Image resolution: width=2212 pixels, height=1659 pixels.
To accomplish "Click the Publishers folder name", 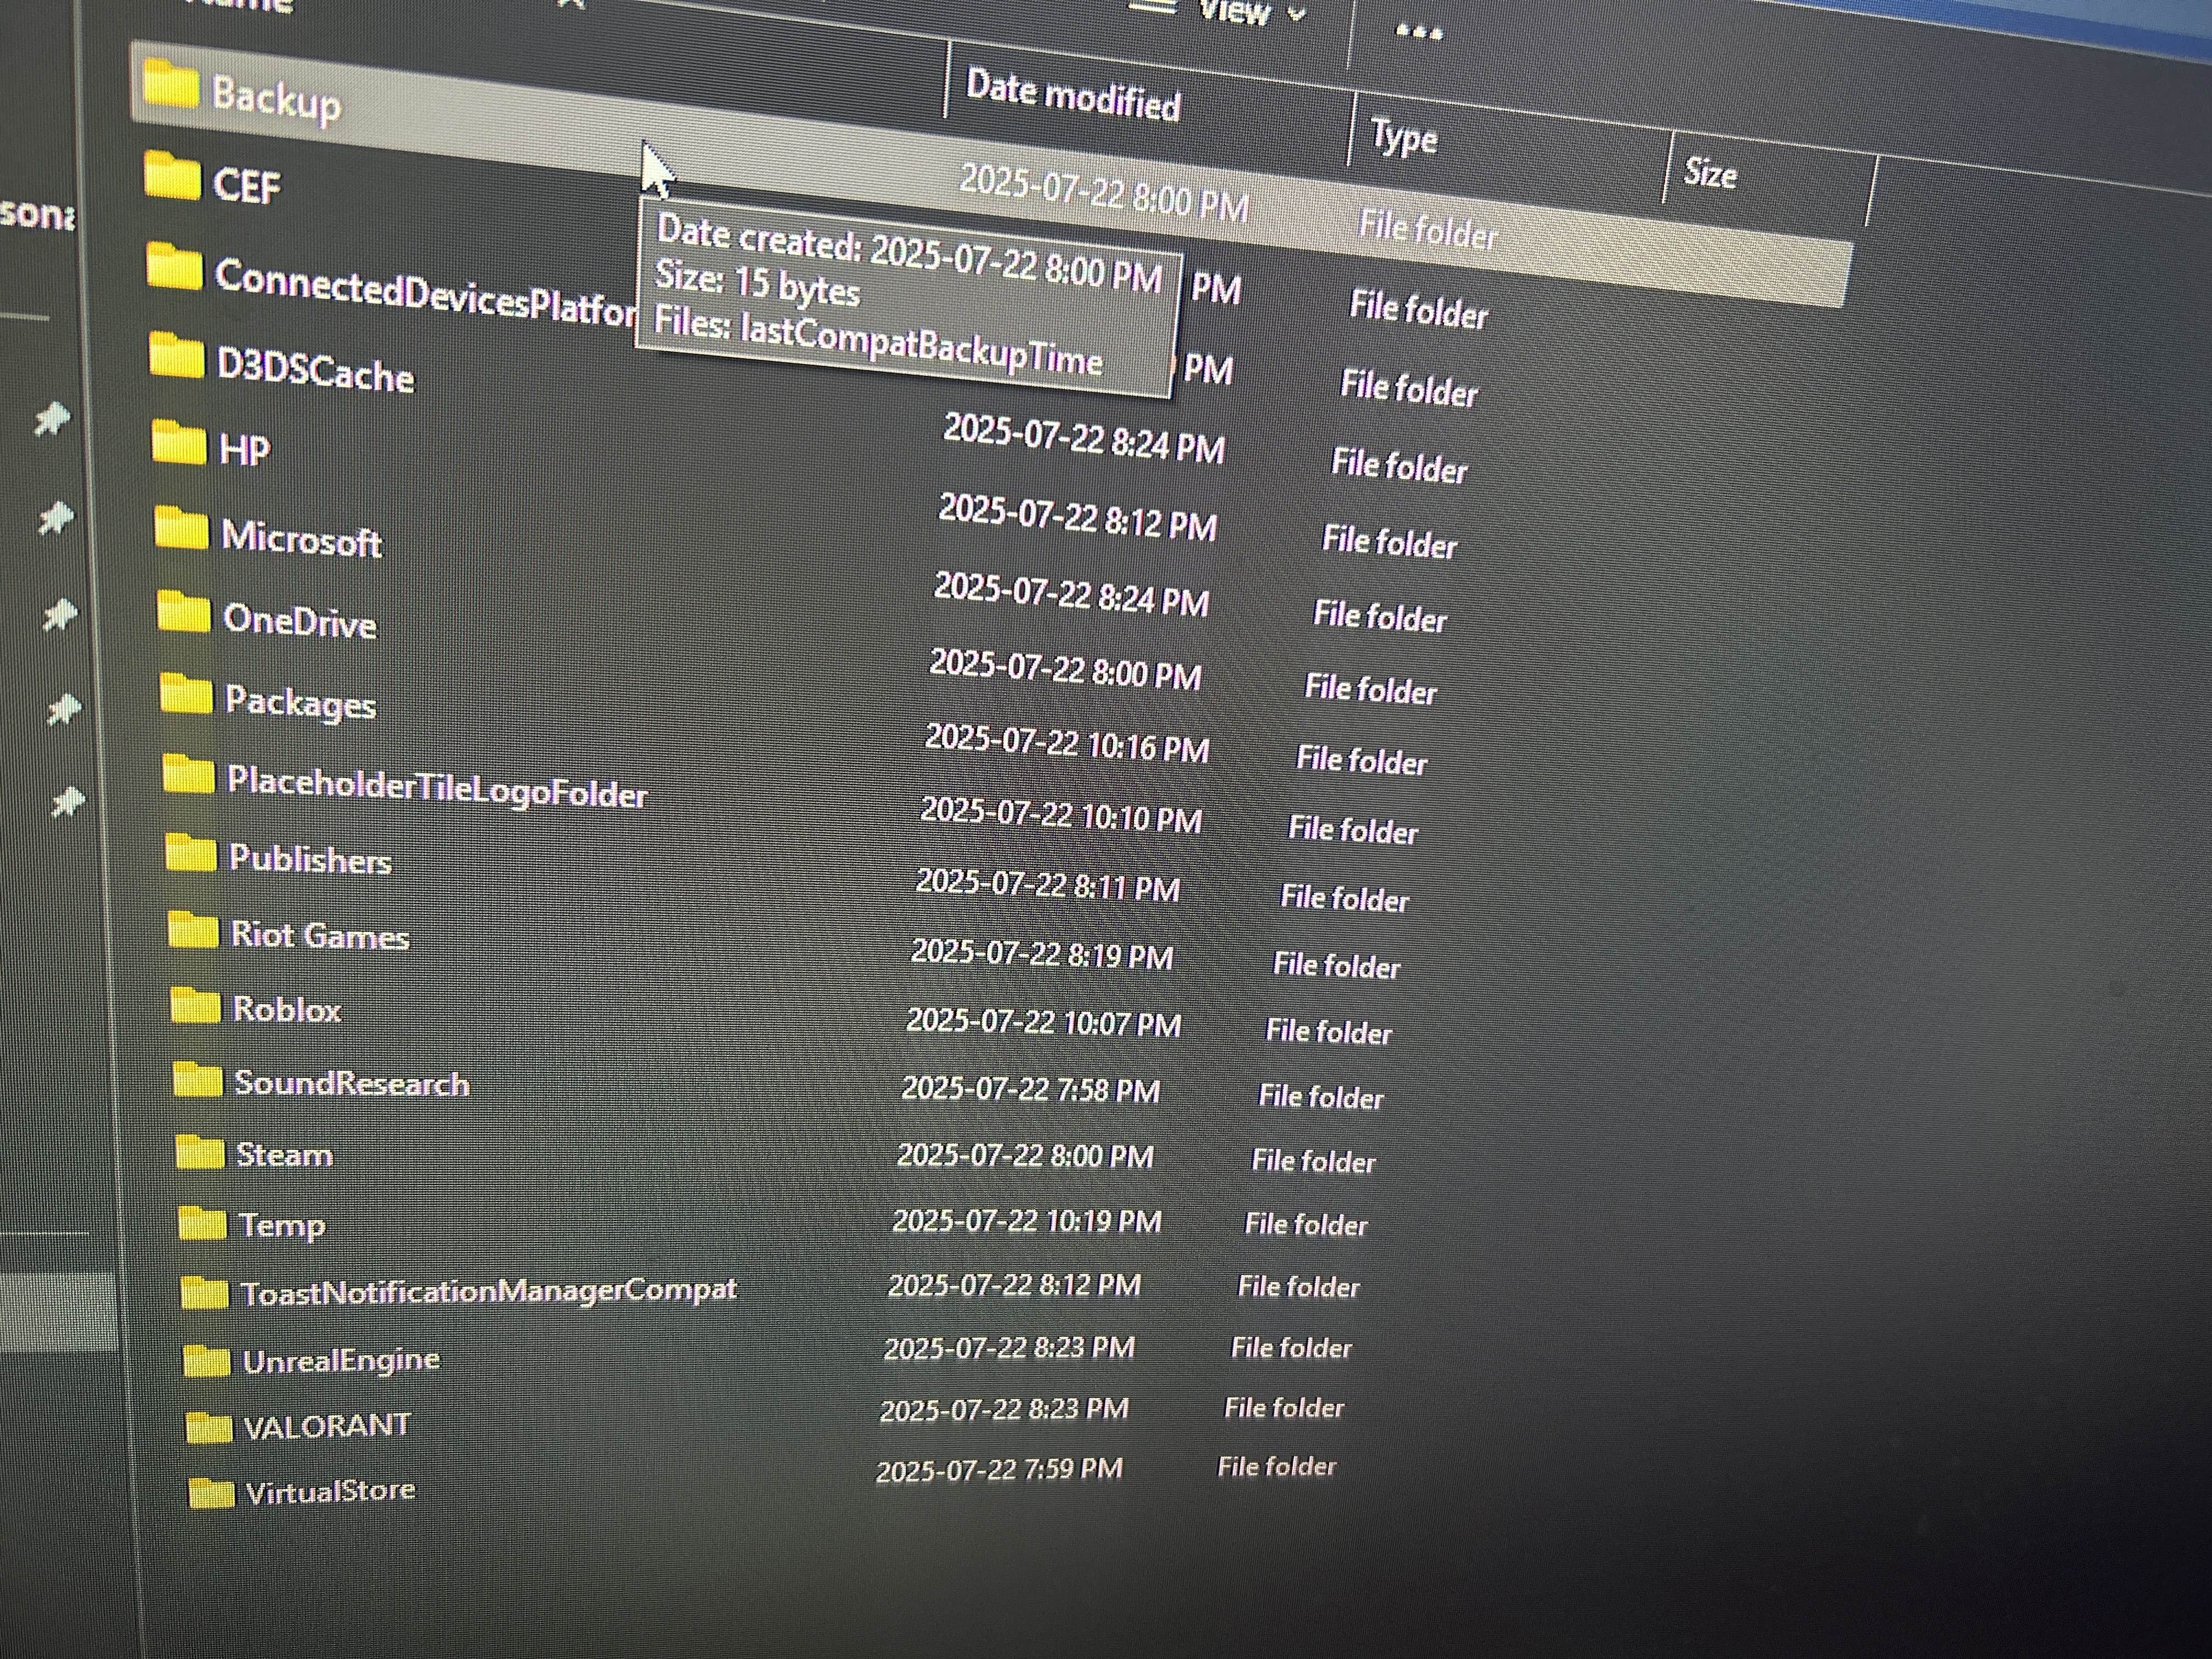I will pos(310,860).
